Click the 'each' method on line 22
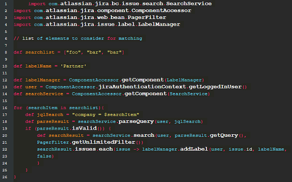292x182 pixels. [106, 149]
